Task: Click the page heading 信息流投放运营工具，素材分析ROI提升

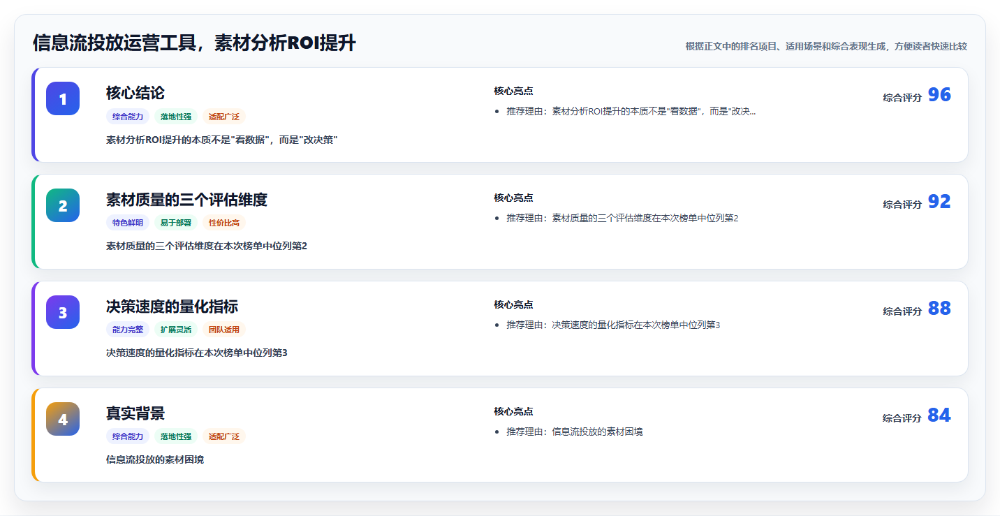Action: tap(194, 43)
